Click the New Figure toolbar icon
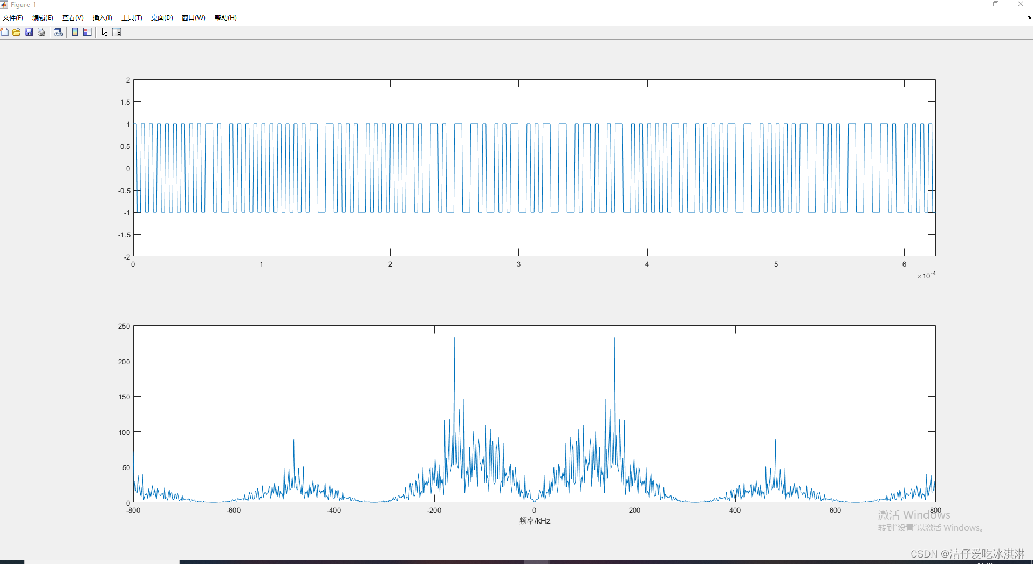The width and height of the screenshot is (1033, 564). [4, 32]
